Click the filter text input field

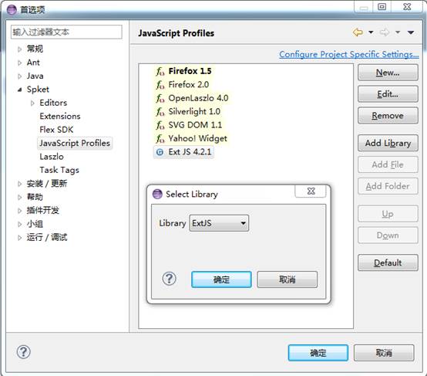coord(66,32)
